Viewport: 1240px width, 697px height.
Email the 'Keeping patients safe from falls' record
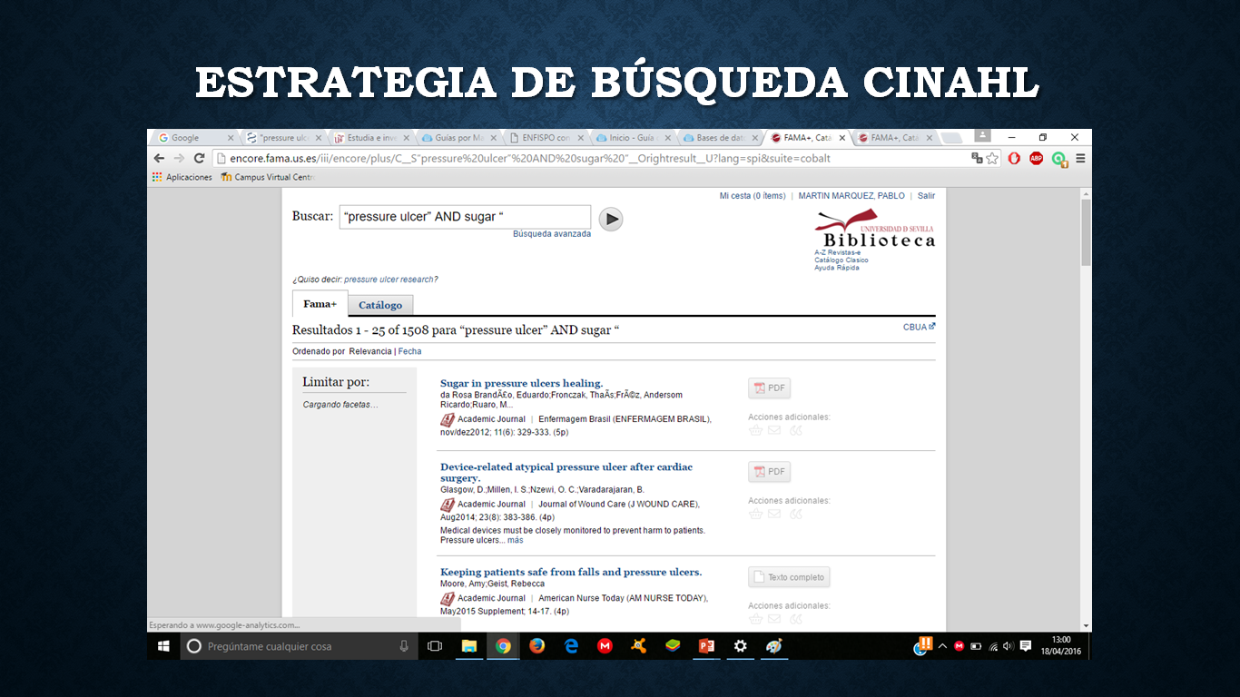point(774,619)
